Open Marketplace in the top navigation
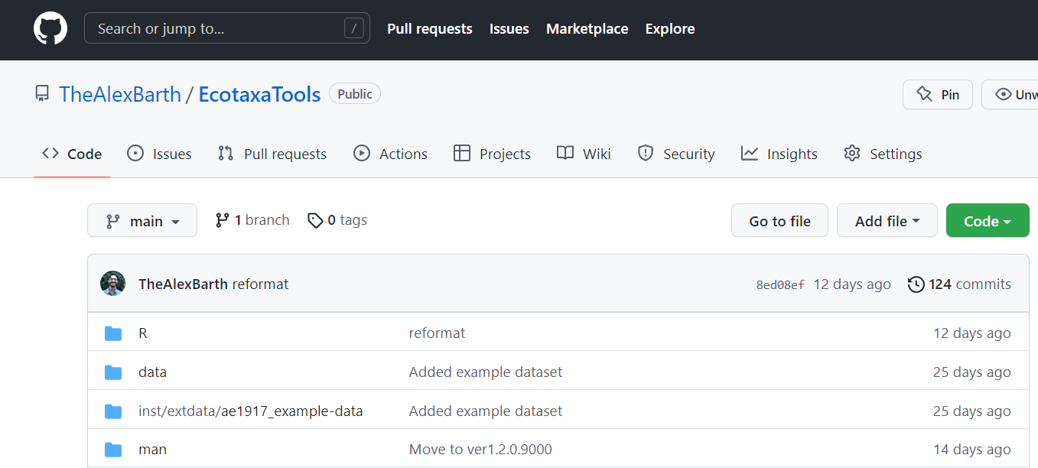Image resolution: width=1038 pixels, height=468 pixels. point(587,29)
